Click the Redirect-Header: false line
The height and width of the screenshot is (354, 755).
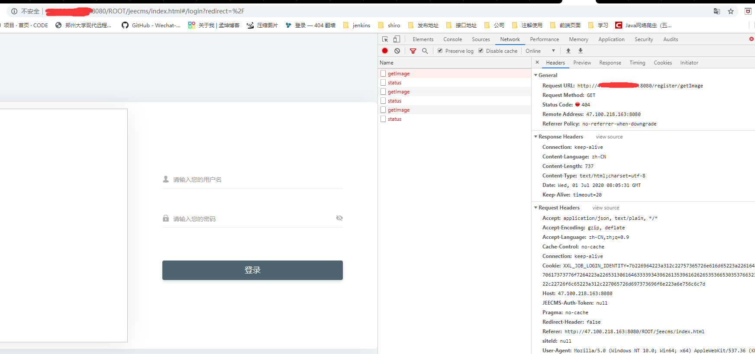pyautogui.click(x=571, y=322)
